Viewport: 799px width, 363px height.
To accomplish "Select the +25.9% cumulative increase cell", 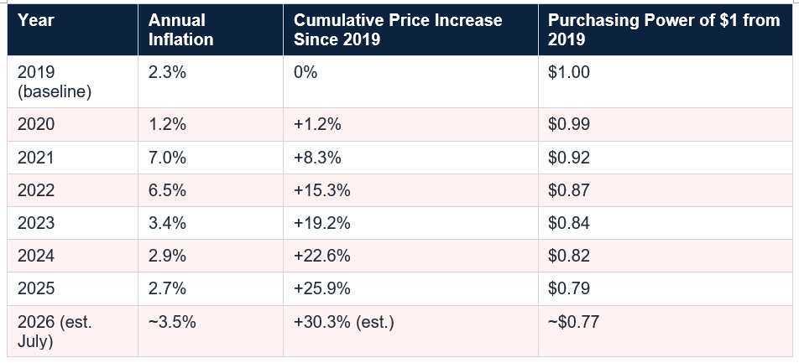I will [x=410, y=288].
